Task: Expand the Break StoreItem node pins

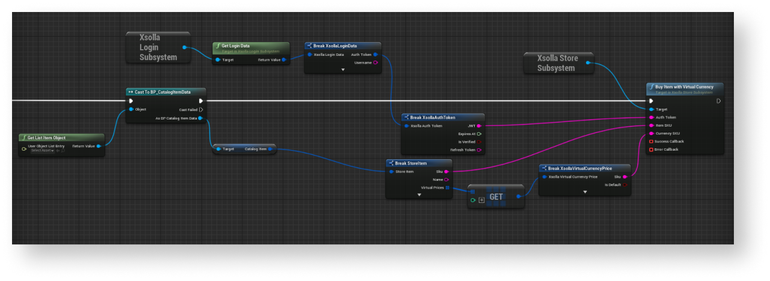Action: (x=419, y=195)
